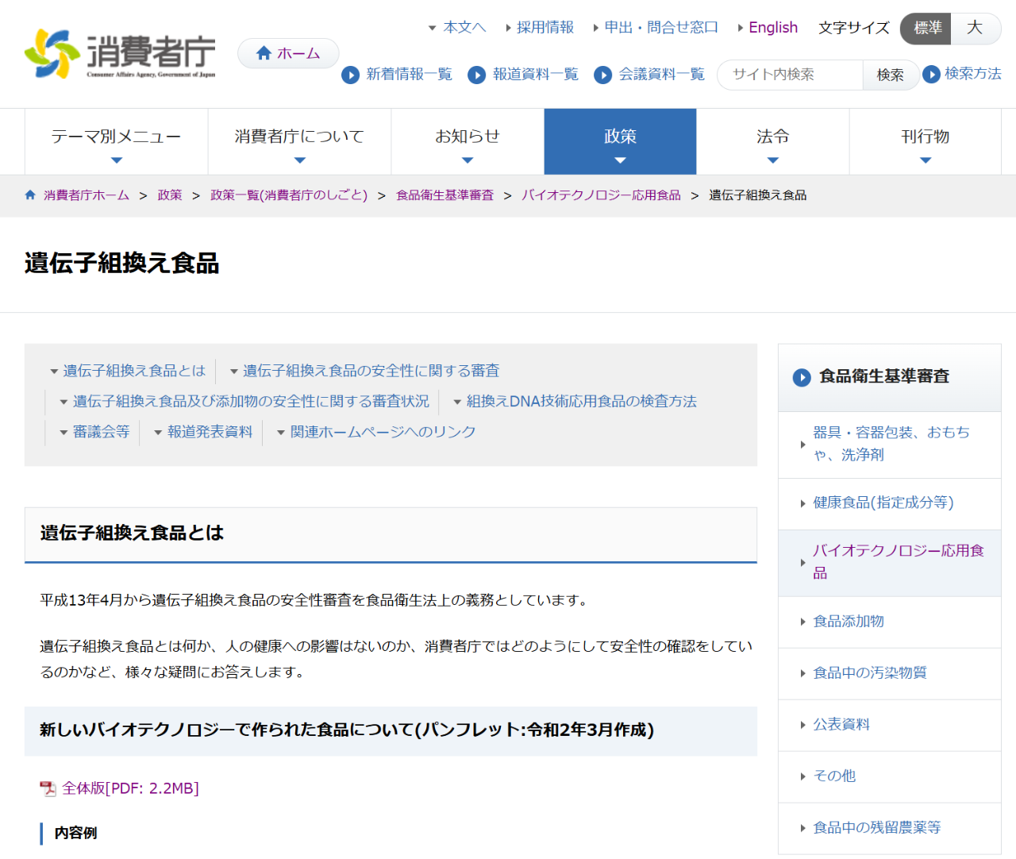Switch text size to 大
This screenshot has height=859, width=1016.
[x=975, y=29]
